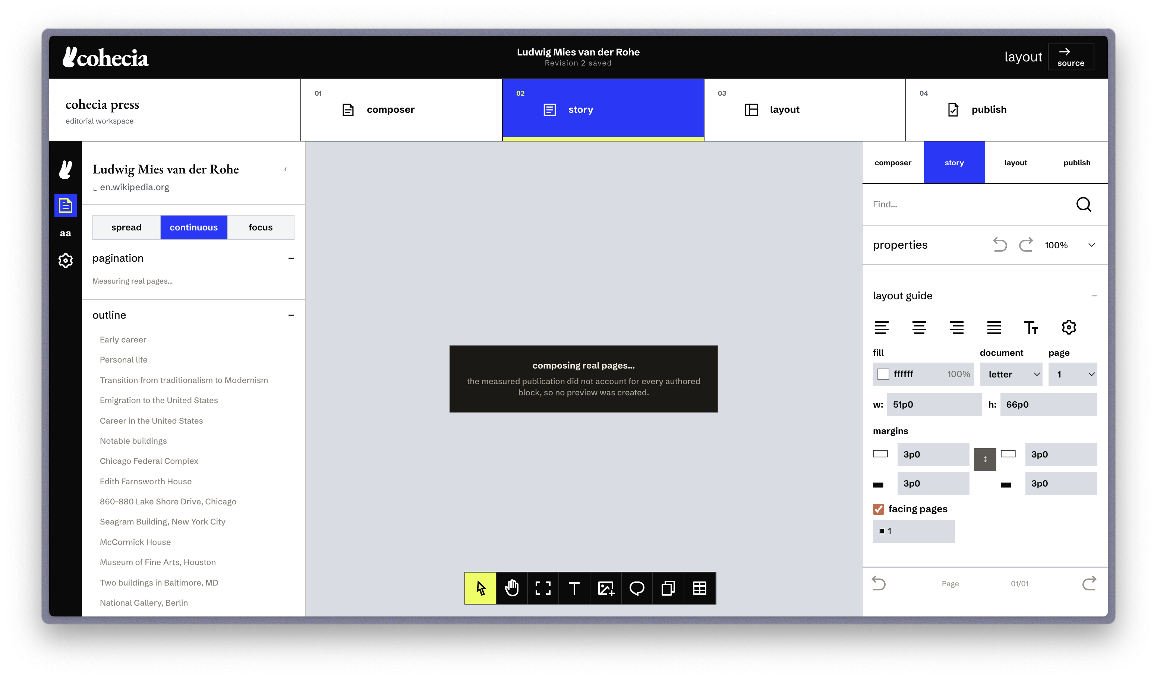Pick the text T tool

[574, 588]
